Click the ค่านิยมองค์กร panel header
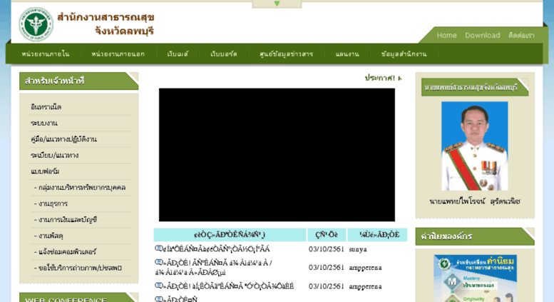 tap(475, 236)
